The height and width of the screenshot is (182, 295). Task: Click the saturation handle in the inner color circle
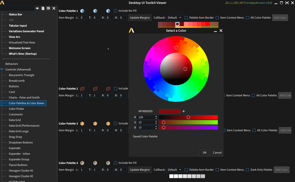point(185,69)
